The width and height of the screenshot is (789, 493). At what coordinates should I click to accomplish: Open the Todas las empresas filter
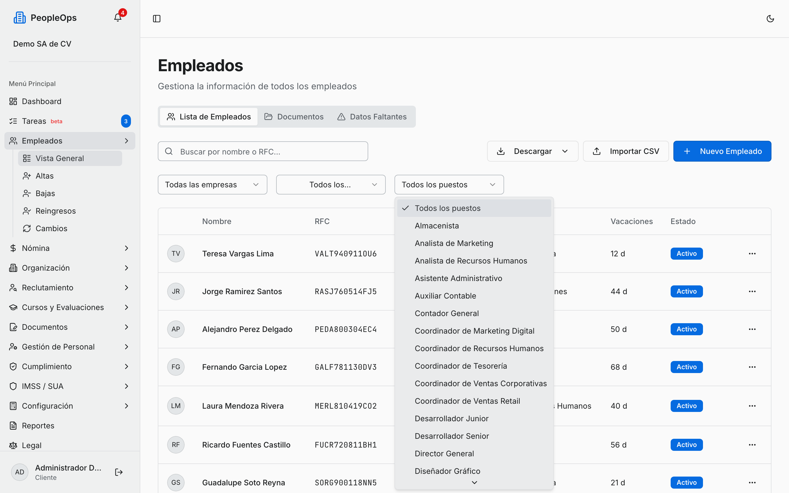coord(212,185)
